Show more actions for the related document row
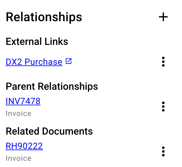This screenshot has height=167, width=182. click(x=163, y=151)
